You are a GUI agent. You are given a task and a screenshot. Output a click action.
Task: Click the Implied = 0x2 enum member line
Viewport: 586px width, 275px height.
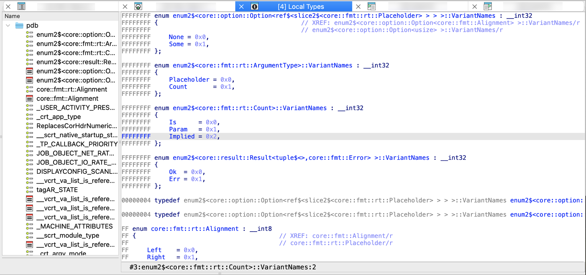(194, 137)
